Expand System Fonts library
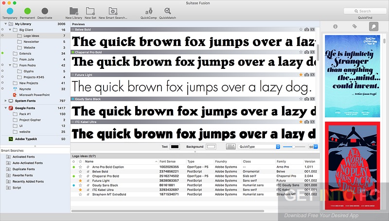Screen dimensions: 389x221 [x=5, y=101]
